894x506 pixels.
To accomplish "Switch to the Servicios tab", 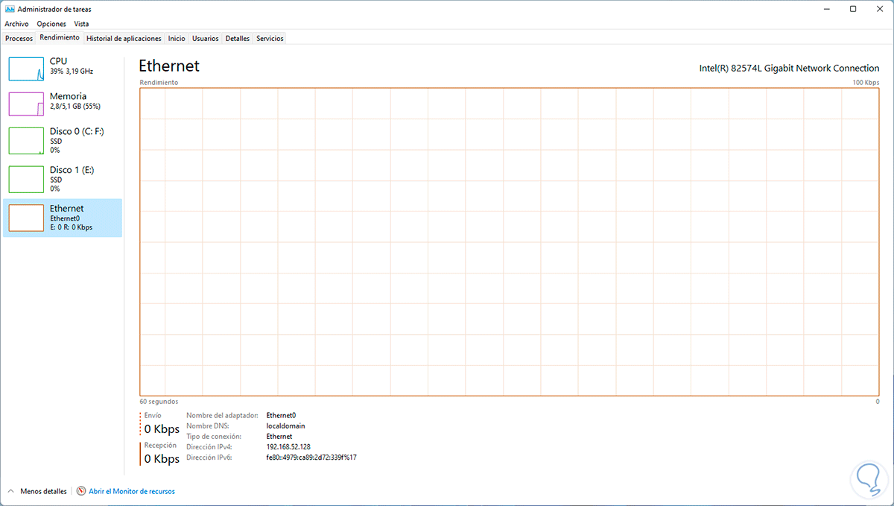I will [270, 38].
